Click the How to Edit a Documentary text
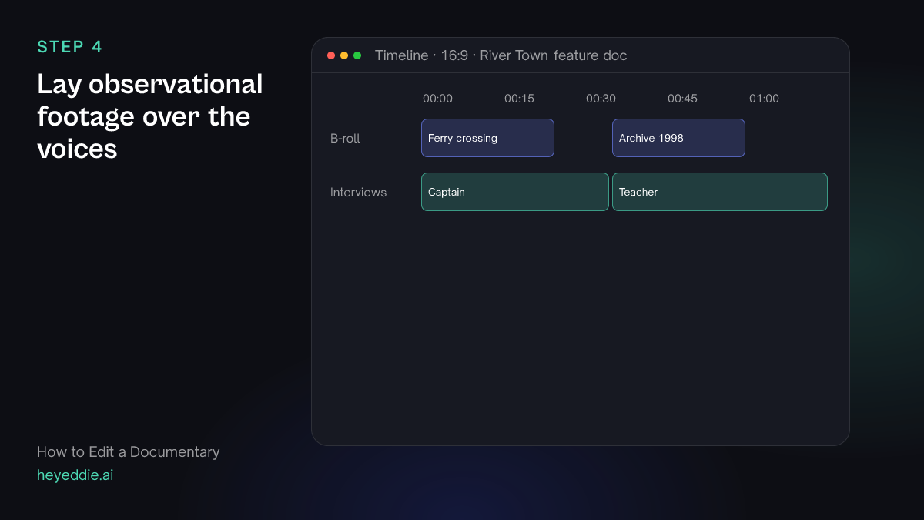The width and height of the screenshot is (924, 520). pos(128,452)
